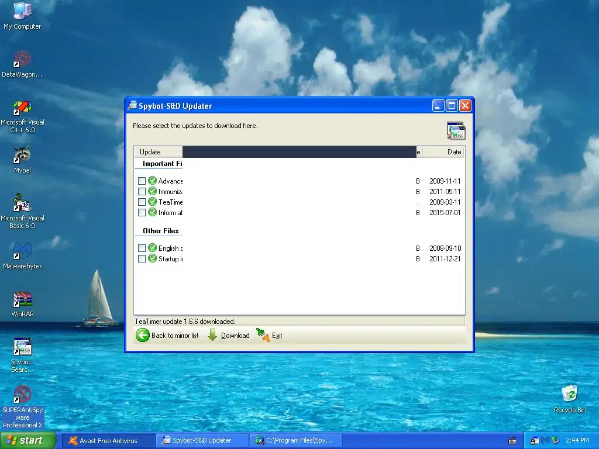This screenshot has width=599, height=449.
Task: Exit the Spybot updater
Action: point(269,335)
